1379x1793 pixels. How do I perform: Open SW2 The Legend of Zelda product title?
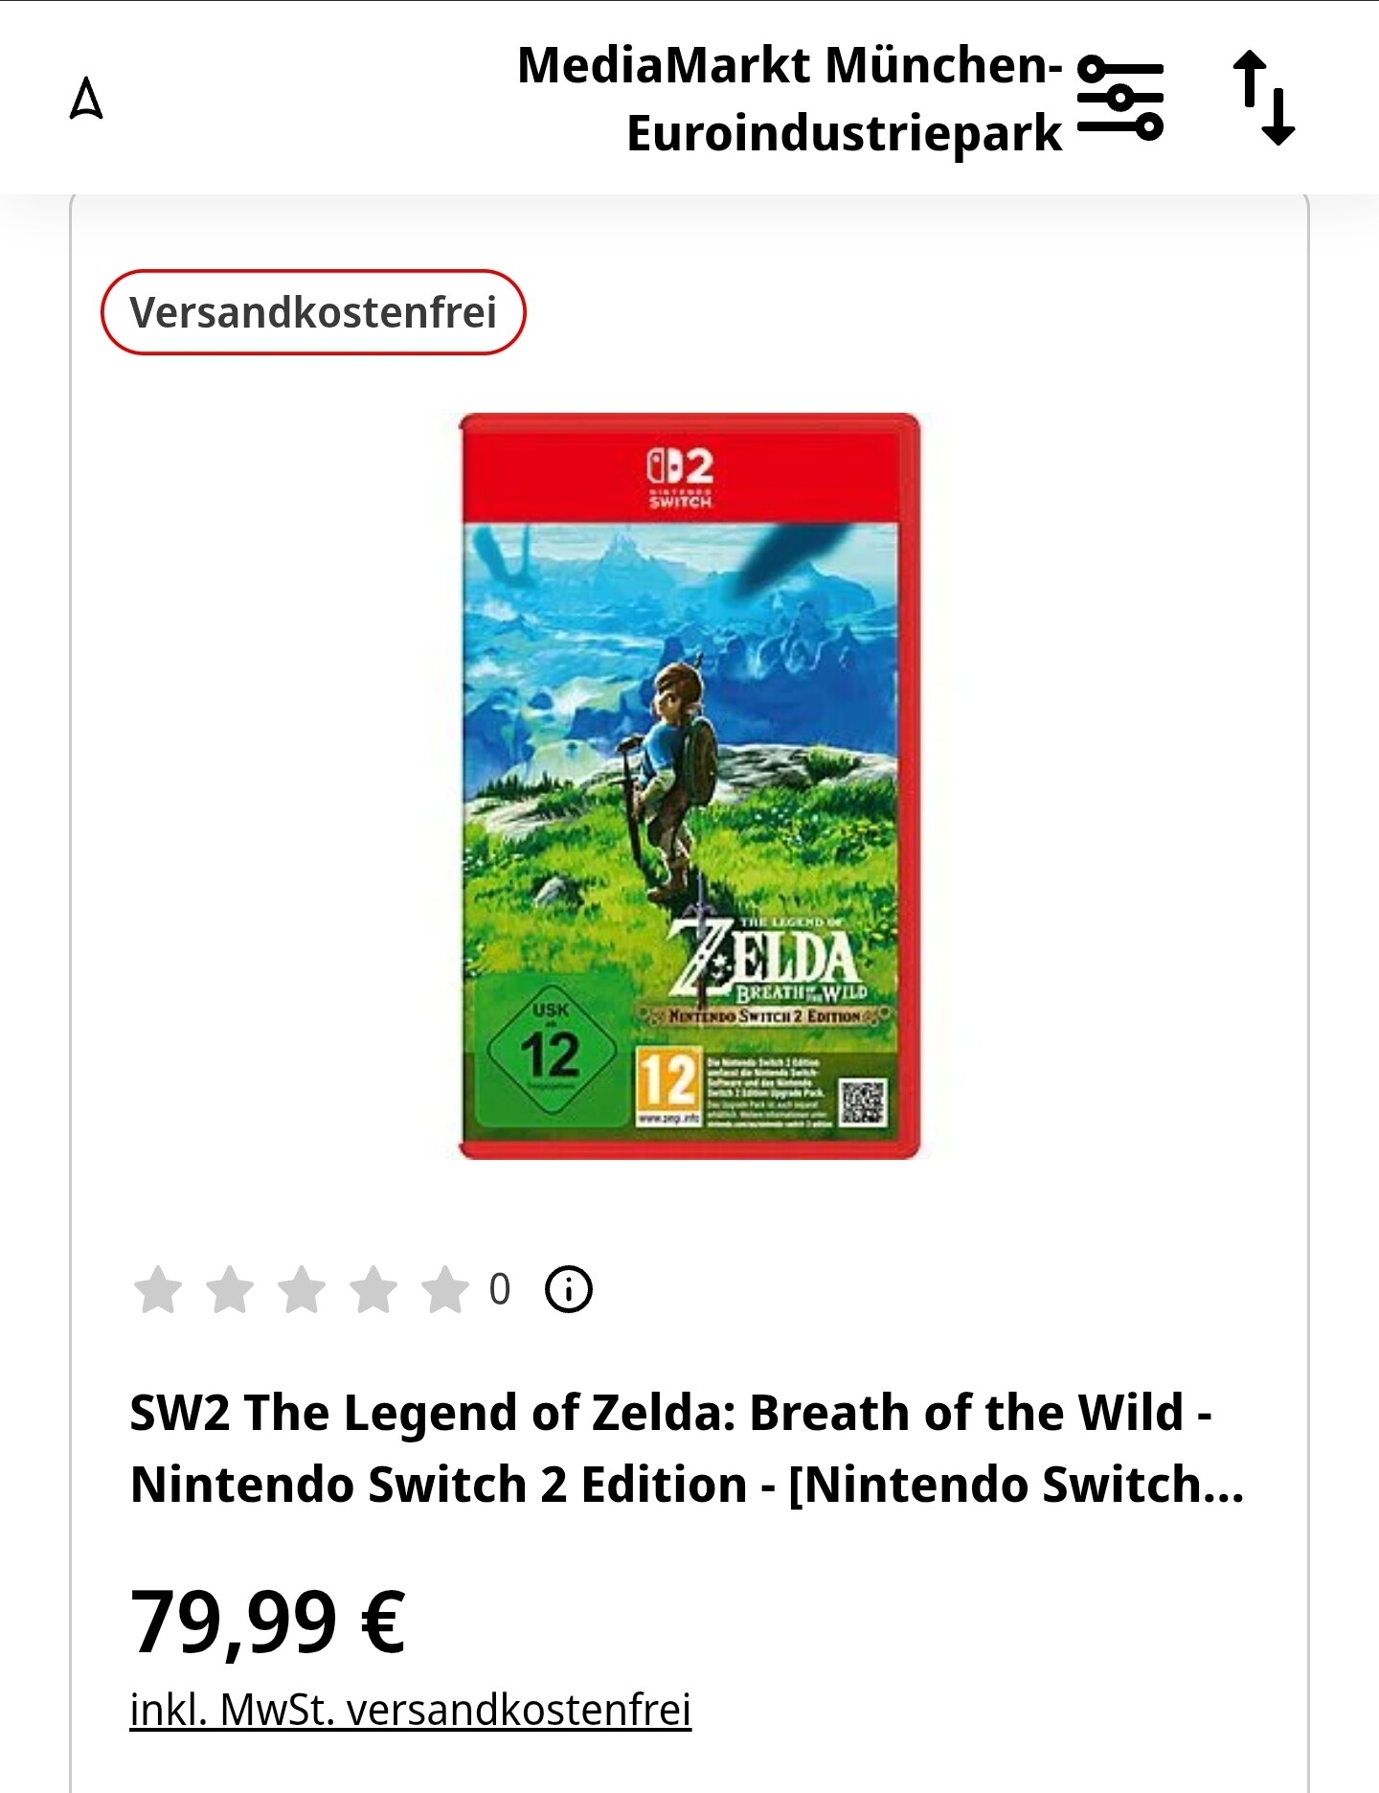[x=687, y=1448]
